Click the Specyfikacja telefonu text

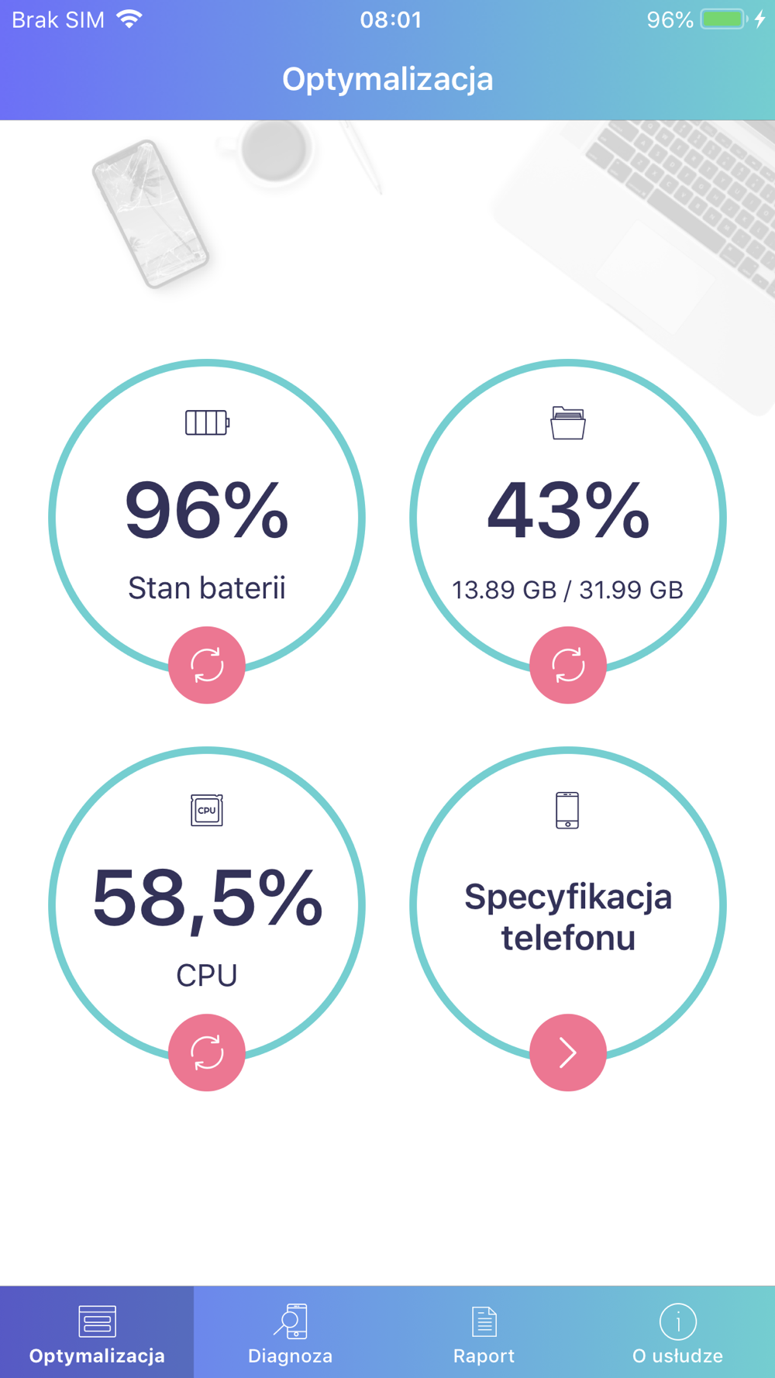[568, 918]
